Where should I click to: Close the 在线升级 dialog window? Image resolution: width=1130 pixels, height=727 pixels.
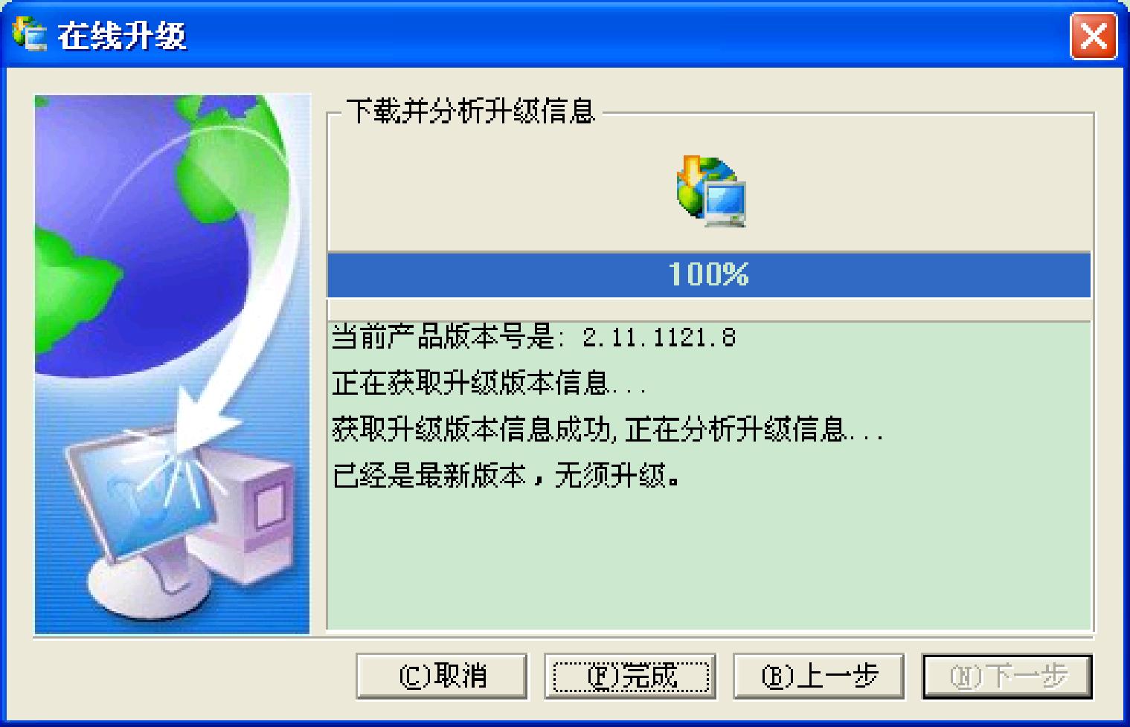1093,35
